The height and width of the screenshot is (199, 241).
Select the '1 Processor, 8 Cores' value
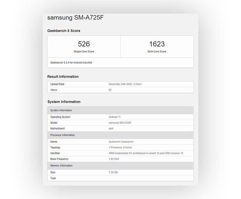[x=120, y=147]
